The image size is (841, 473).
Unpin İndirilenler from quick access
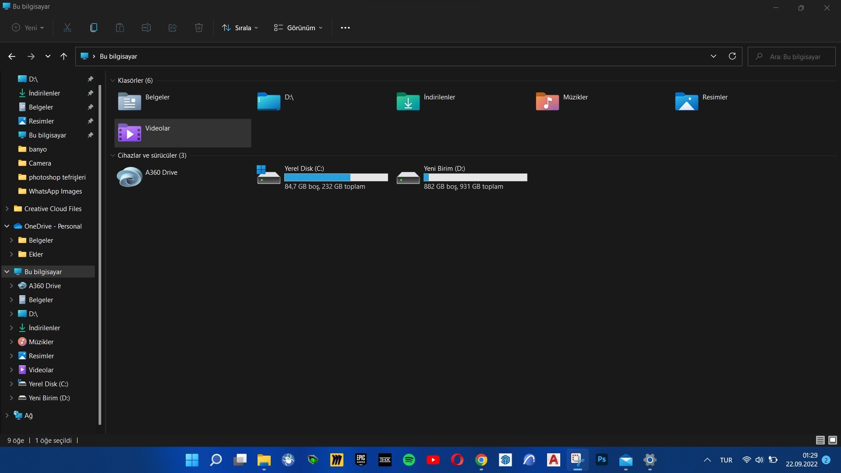click(x=90, y=93)
